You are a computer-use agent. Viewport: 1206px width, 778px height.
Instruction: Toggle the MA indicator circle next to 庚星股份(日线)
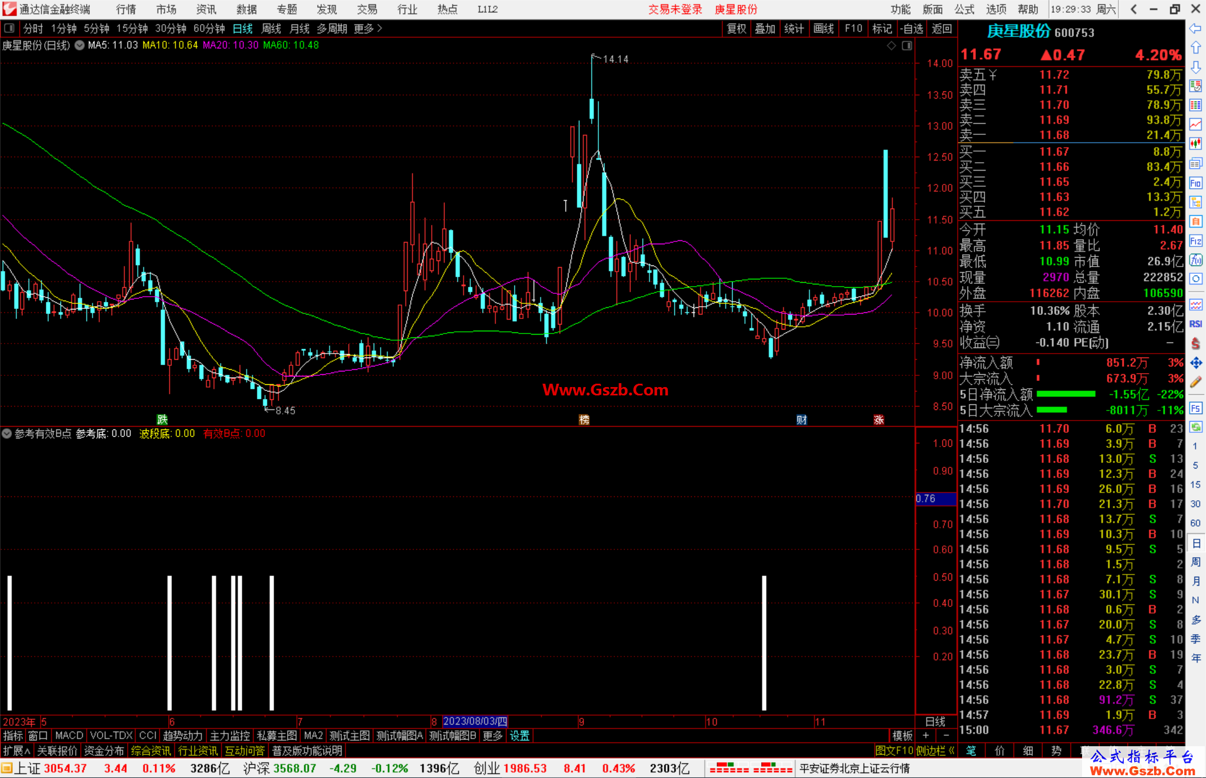[80, 45]
